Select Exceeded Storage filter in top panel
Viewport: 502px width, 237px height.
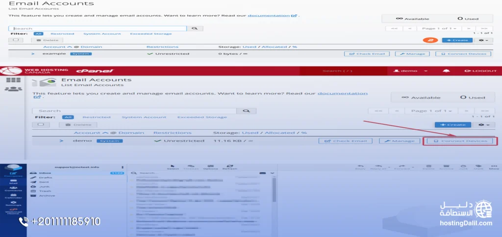click(x=151, y=34)
